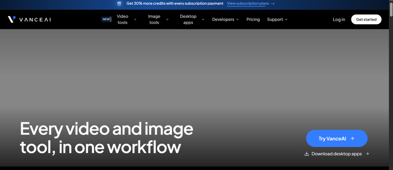Open the Video tools menu
Image resolution: width=393 pixels, height=170 pixels.
[123, 19]
